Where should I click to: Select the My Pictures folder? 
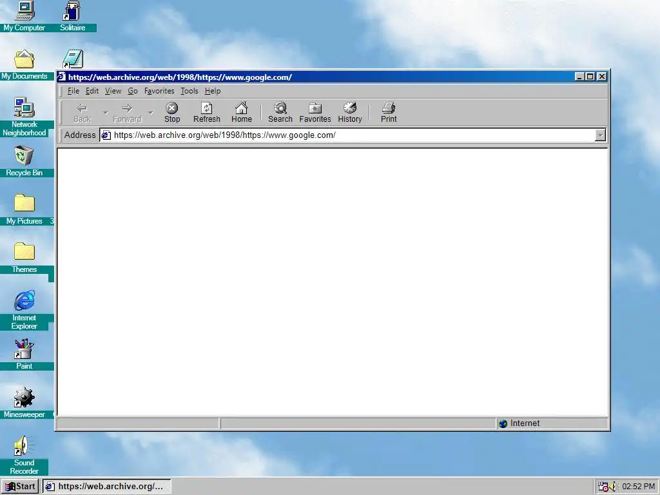[x=24, y=209]
